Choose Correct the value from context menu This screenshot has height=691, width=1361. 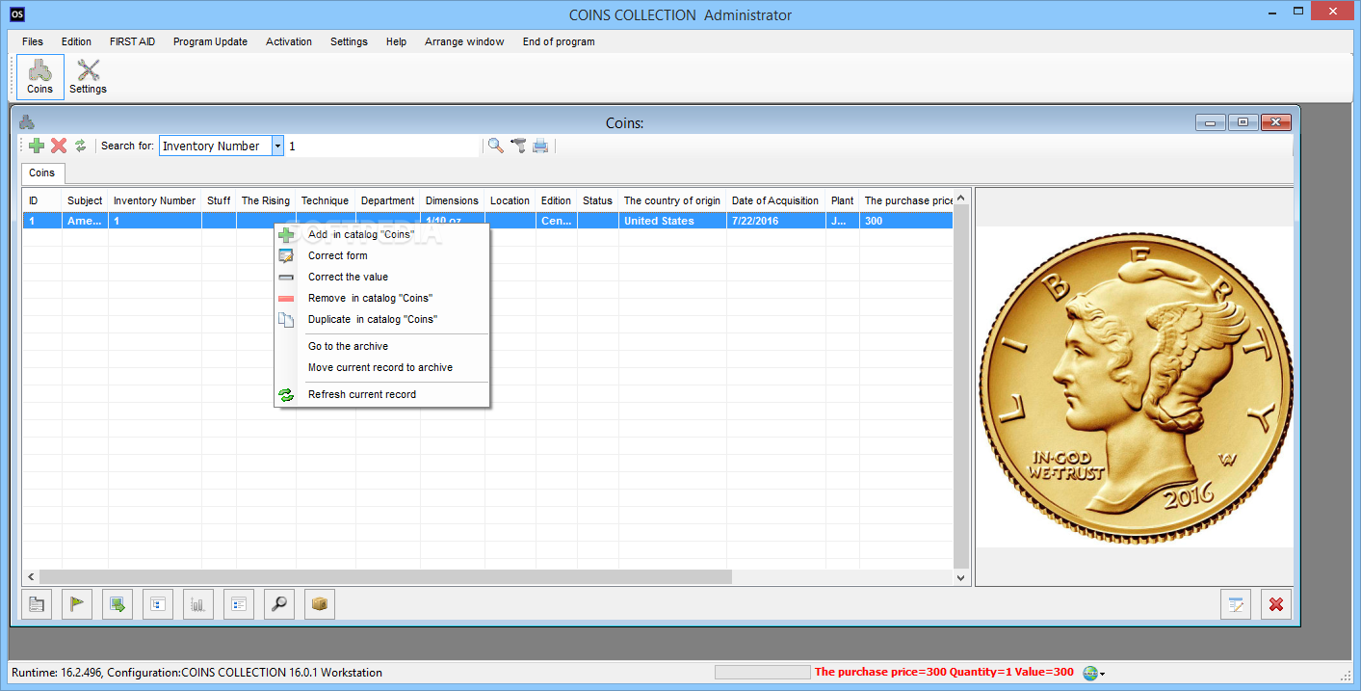point(382,277)
